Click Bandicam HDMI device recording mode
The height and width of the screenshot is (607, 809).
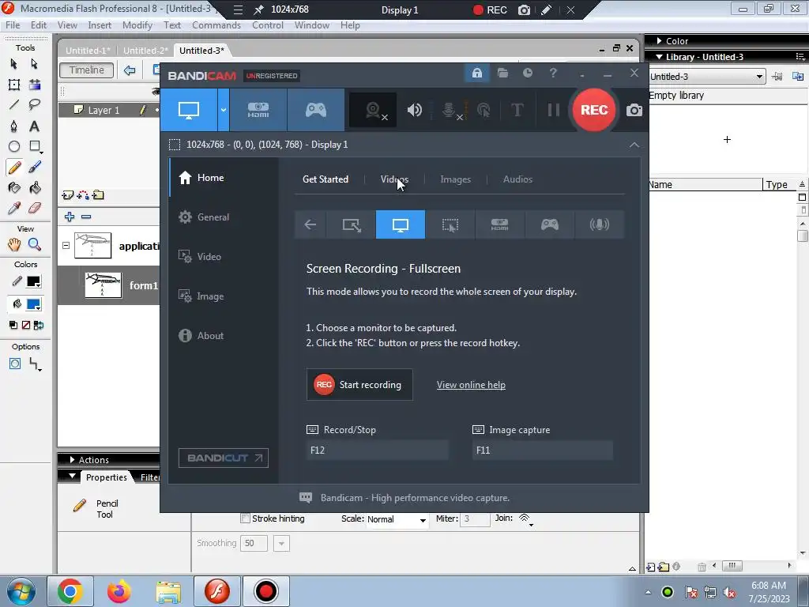click(258, 109)
